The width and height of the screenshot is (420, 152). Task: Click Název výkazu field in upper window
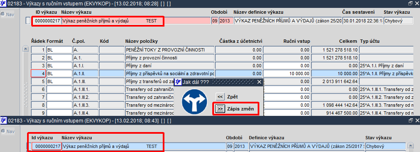[136, 21]
